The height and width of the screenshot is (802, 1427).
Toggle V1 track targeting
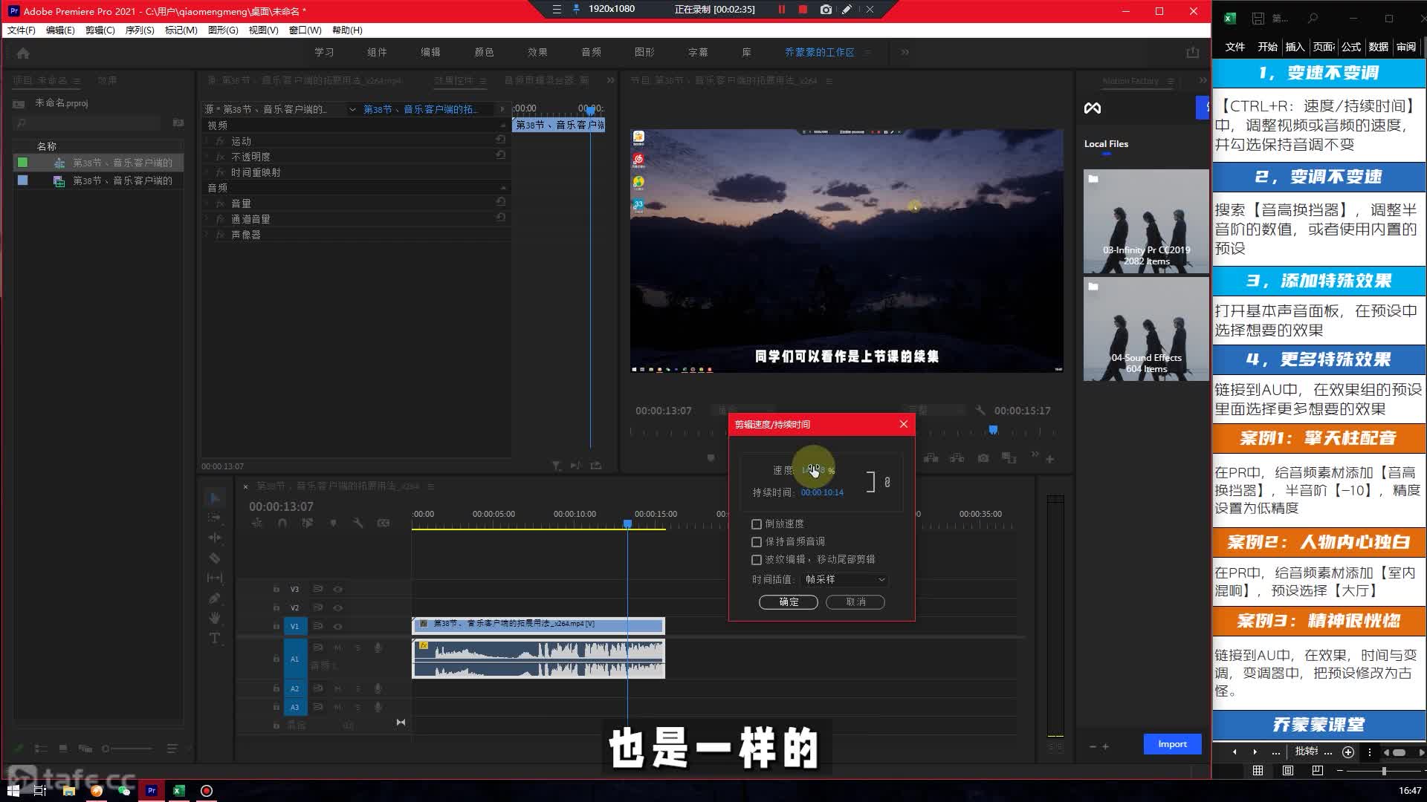[294, 626]
